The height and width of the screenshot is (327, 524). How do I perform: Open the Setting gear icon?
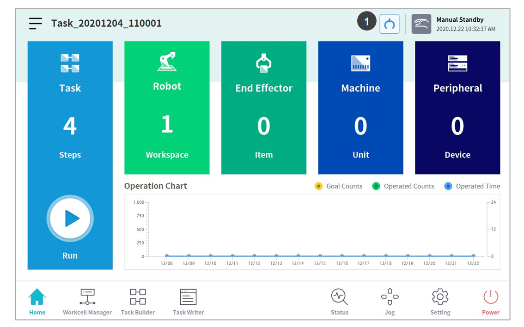point(440,302)
